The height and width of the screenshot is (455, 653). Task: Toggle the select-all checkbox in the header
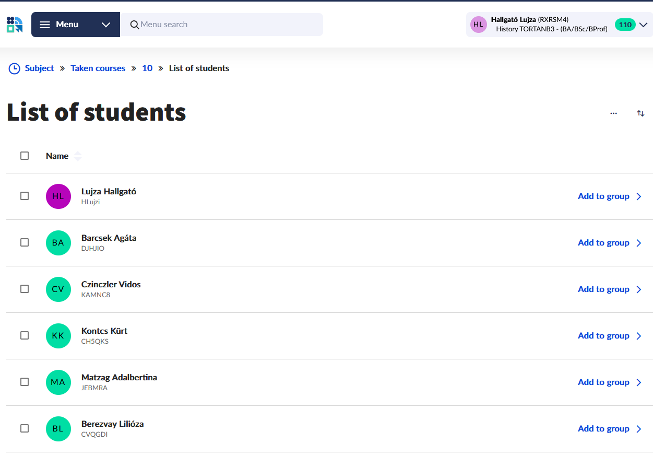(x=25, y=156)
